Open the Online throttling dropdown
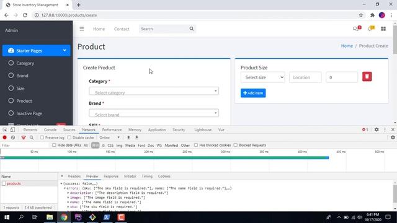Viewport: 397px width, 223px height. click(x=109, y=138)
